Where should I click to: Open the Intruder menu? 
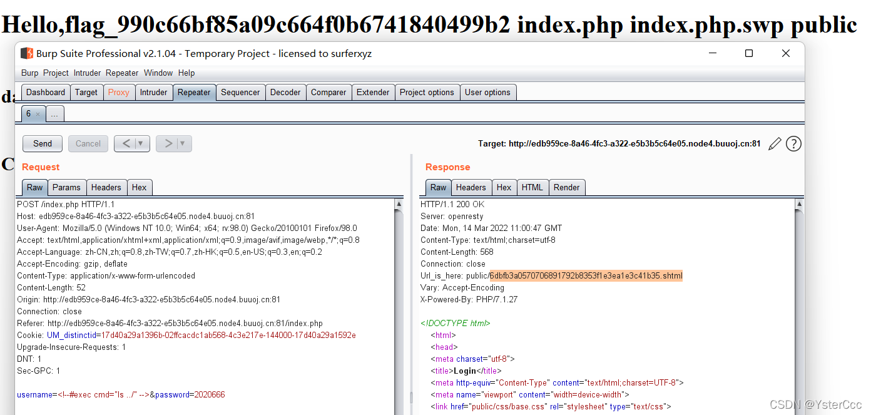[x=87, y=73]
